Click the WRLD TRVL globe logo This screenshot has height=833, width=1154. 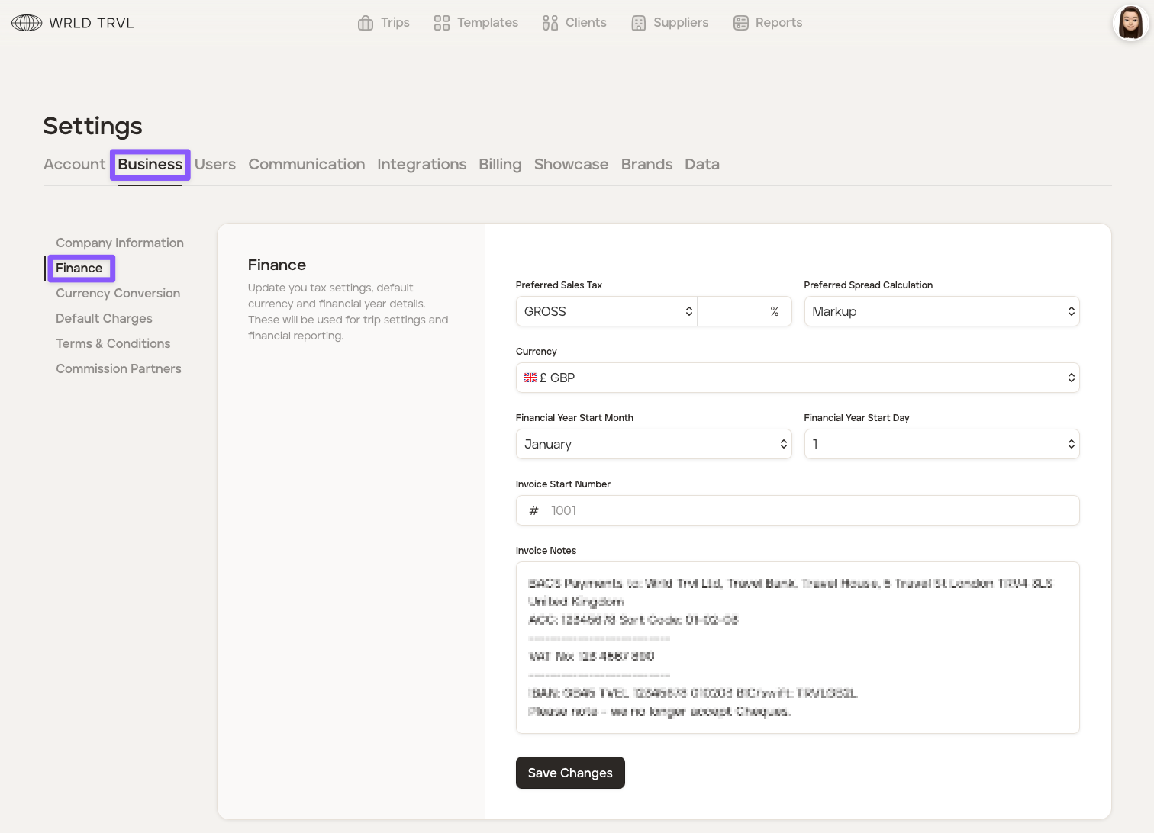27,23
